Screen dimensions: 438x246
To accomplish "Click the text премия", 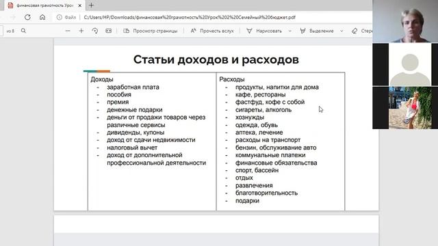I will [118, 102].
